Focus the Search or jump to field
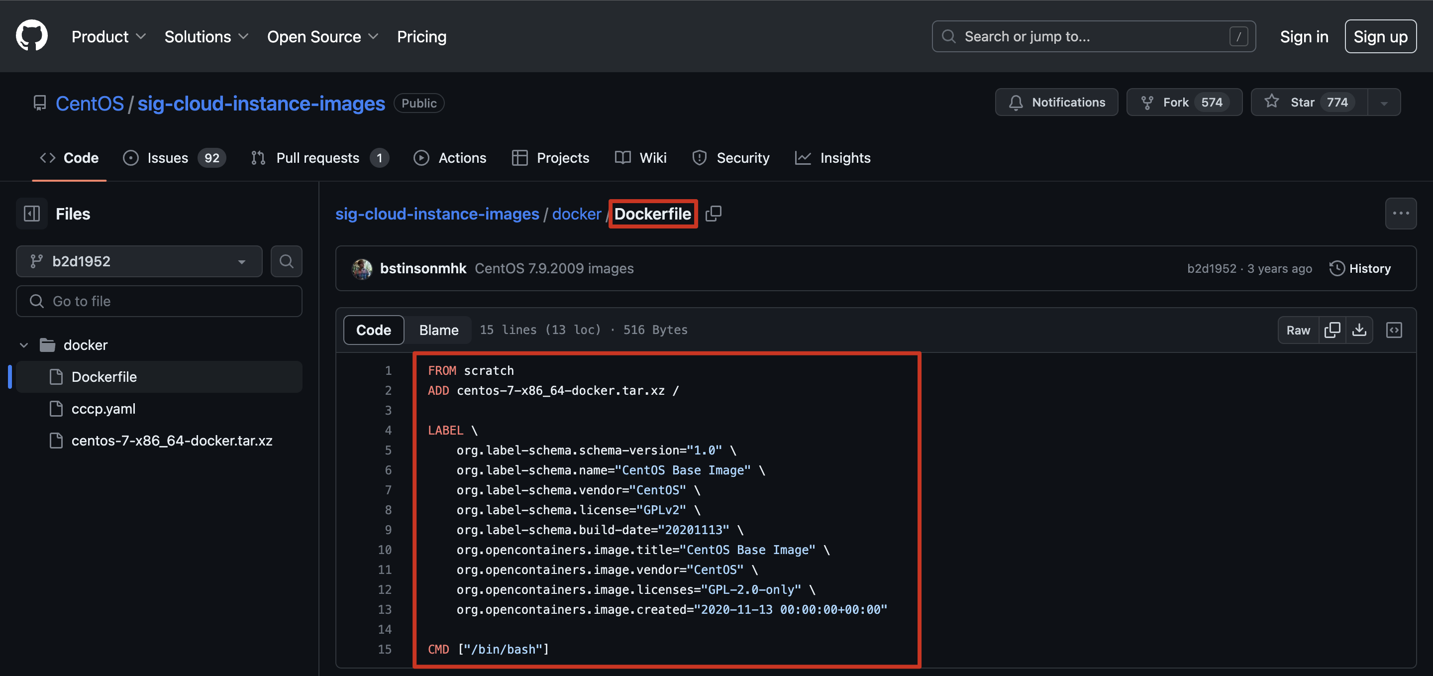 point(1093,37)
